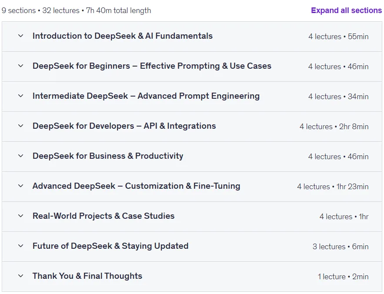Expand chevron for Introduction to DeepSeek section
The width and height of the screenshot is (384, 294).
21,36
